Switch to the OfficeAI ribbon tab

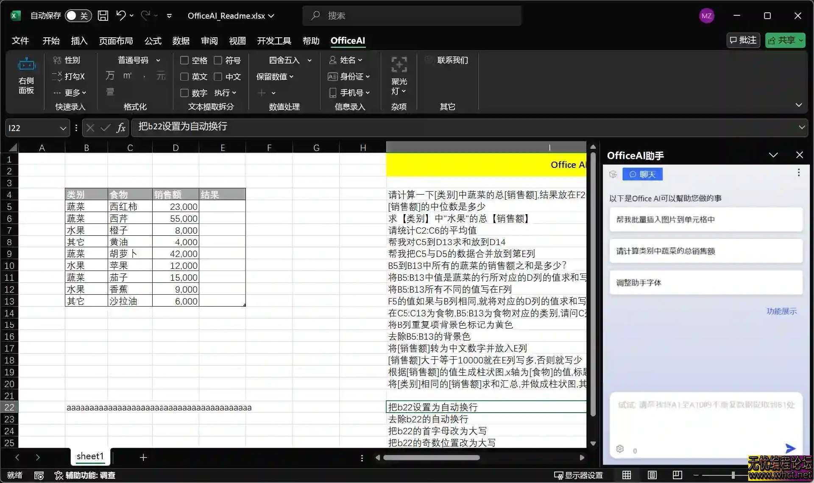tap(348, 41)
